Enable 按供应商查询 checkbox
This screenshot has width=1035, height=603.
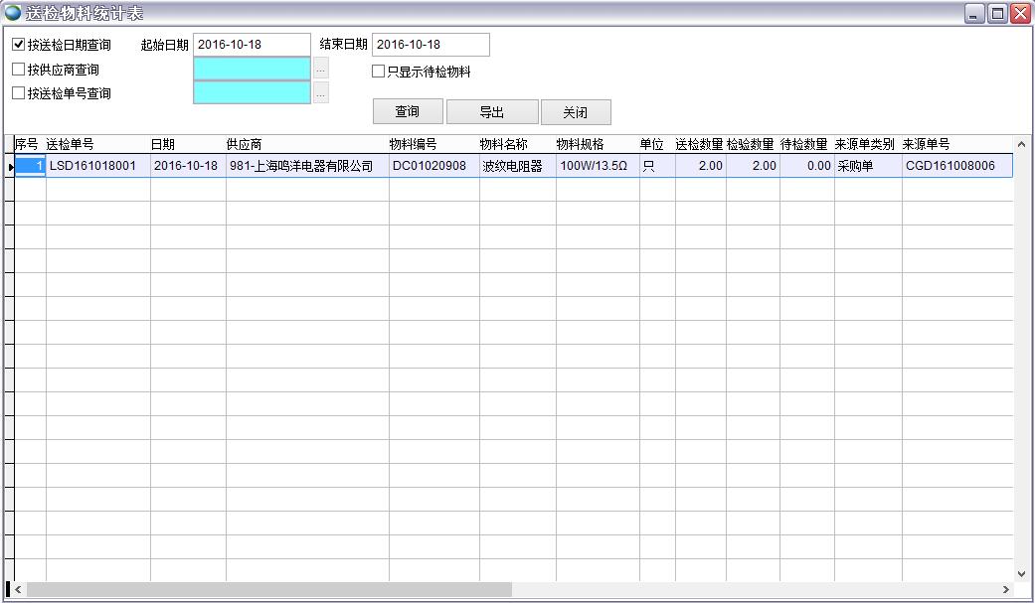click(19, 70)
